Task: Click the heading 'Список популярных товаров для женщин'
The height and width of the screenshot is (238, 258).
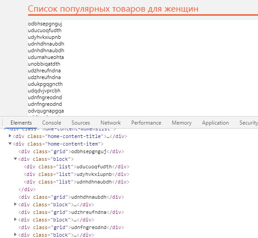Action: 113,9
